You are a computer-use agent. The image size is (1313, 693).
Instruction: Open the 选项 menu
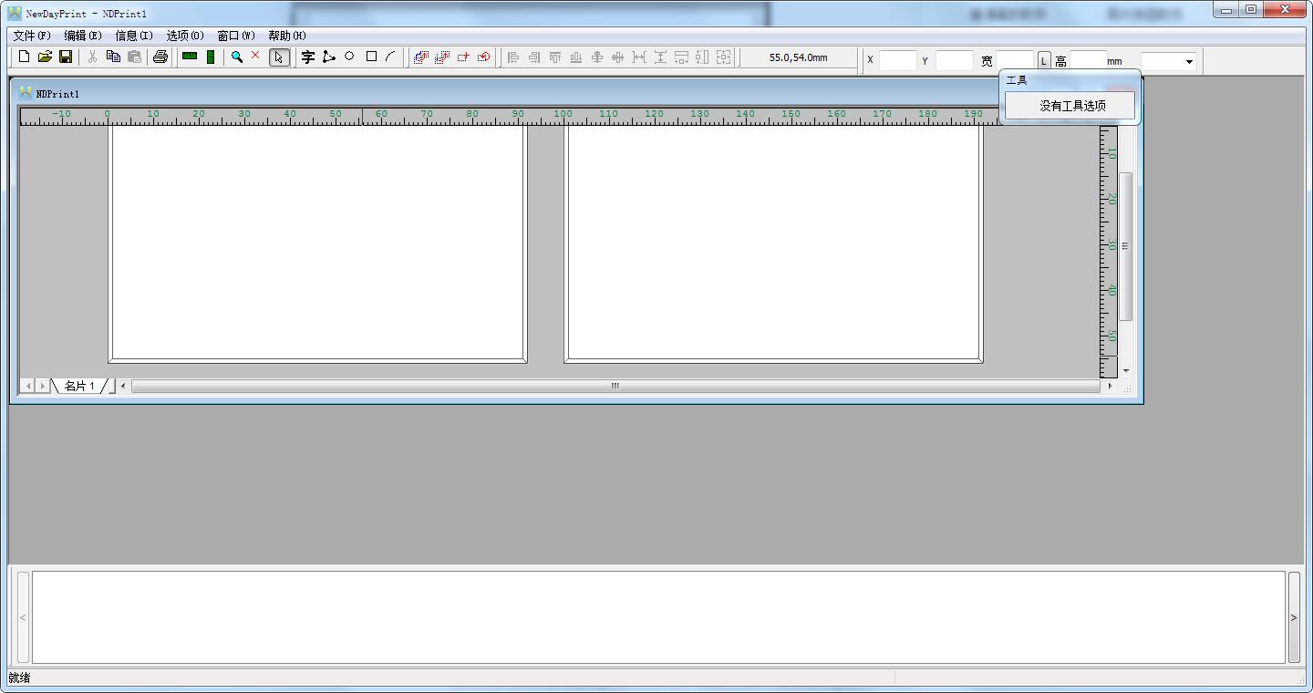(x=185, y=36)
